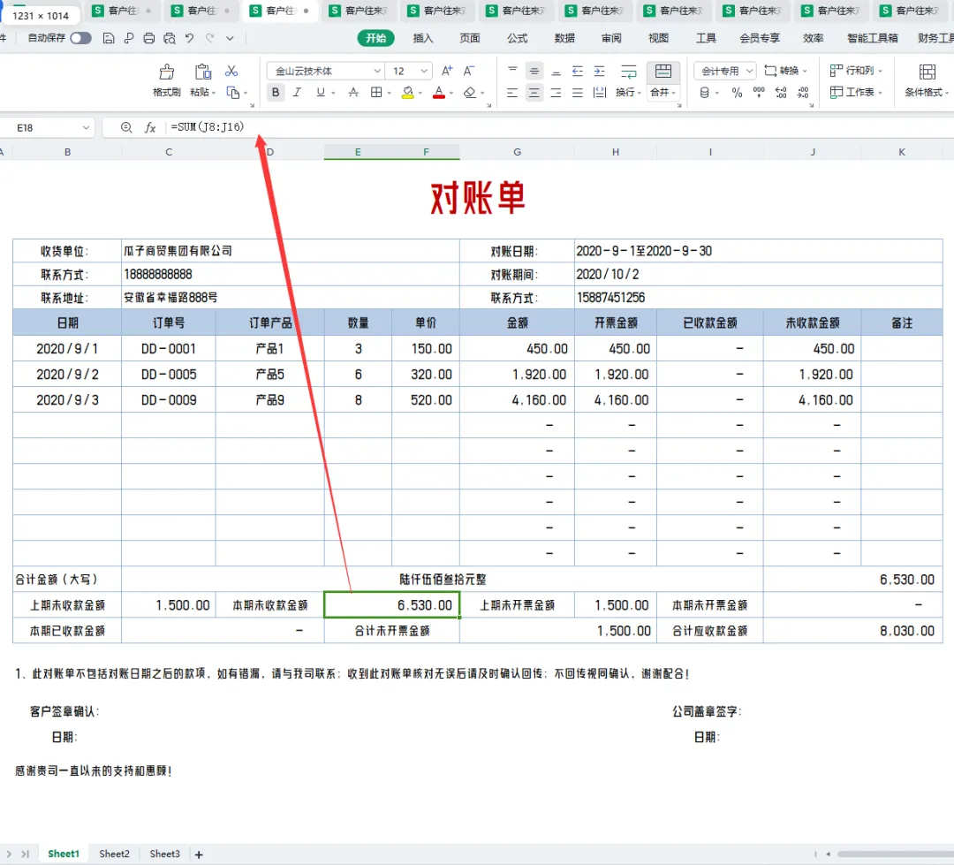Click the Clear eraser icon
Viewport: 954px width, 865px height.
[470, 93]
